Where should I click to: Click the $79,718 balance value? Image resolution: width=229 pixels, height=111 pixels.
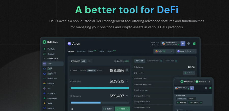point(191,67)
